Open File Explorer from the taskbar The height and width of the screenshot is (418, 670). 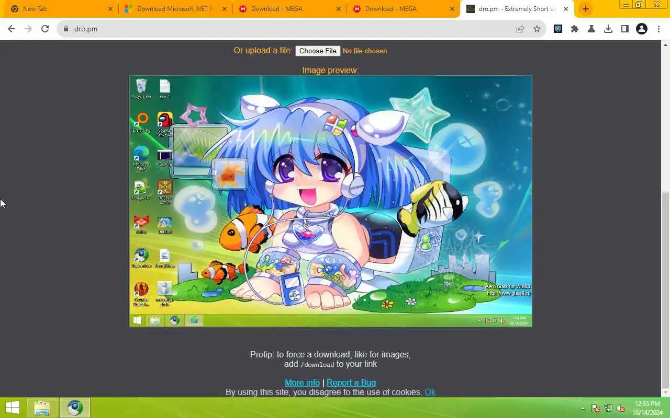pyautogui.click(x=42, y=408)
